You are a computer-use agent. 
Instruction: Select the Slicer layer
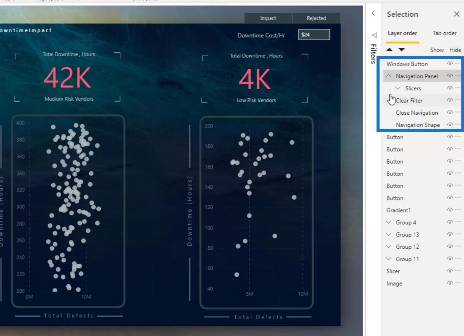pos(393,271)
